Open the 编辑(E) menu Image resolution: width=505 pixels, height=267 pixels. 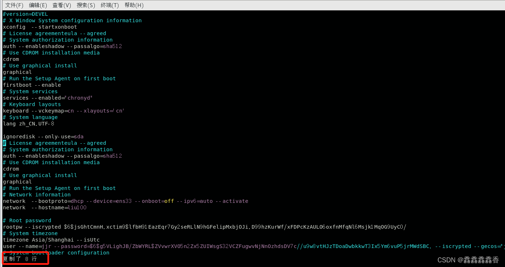[x=38, y=5]
